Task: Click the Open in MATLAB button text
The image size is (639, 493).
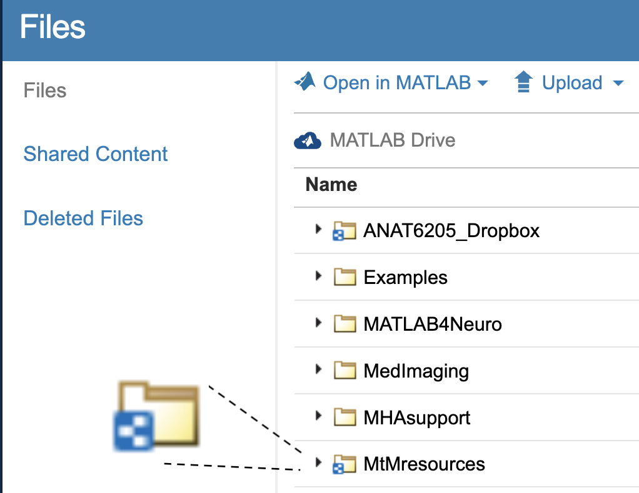Action: [x=397, y=82]
